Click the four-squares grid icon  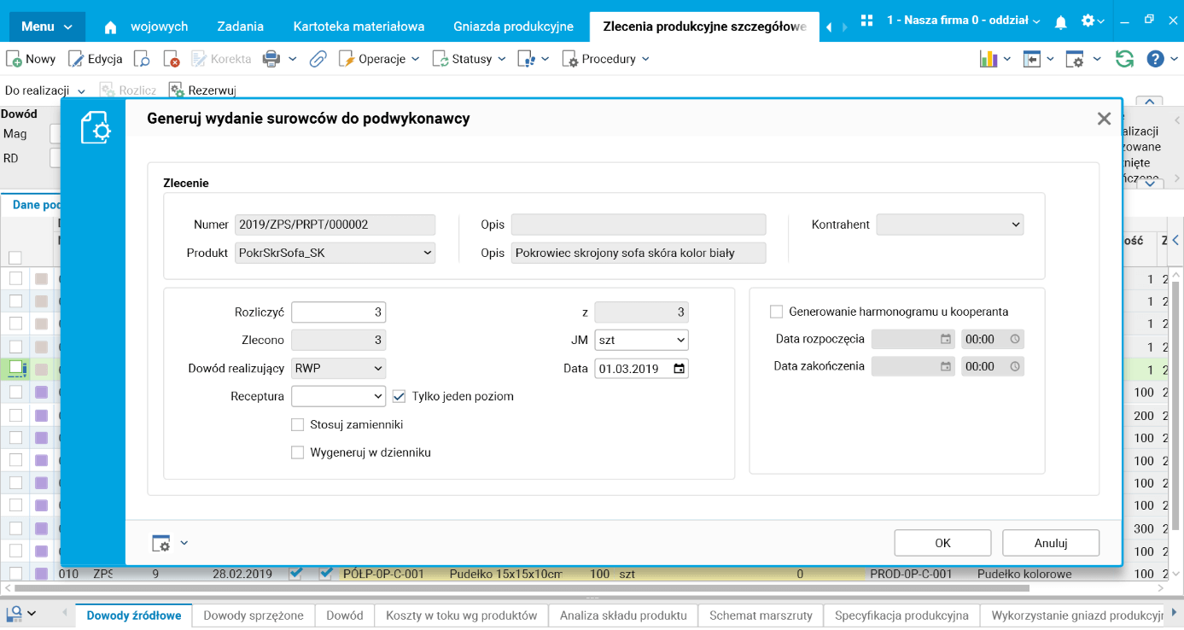tap(866, 20)
